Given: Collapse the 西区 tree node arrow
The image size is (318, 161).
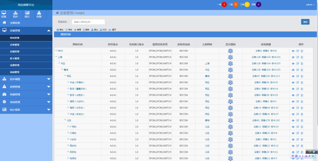Looking at the screenshot, I should (65, 76).
